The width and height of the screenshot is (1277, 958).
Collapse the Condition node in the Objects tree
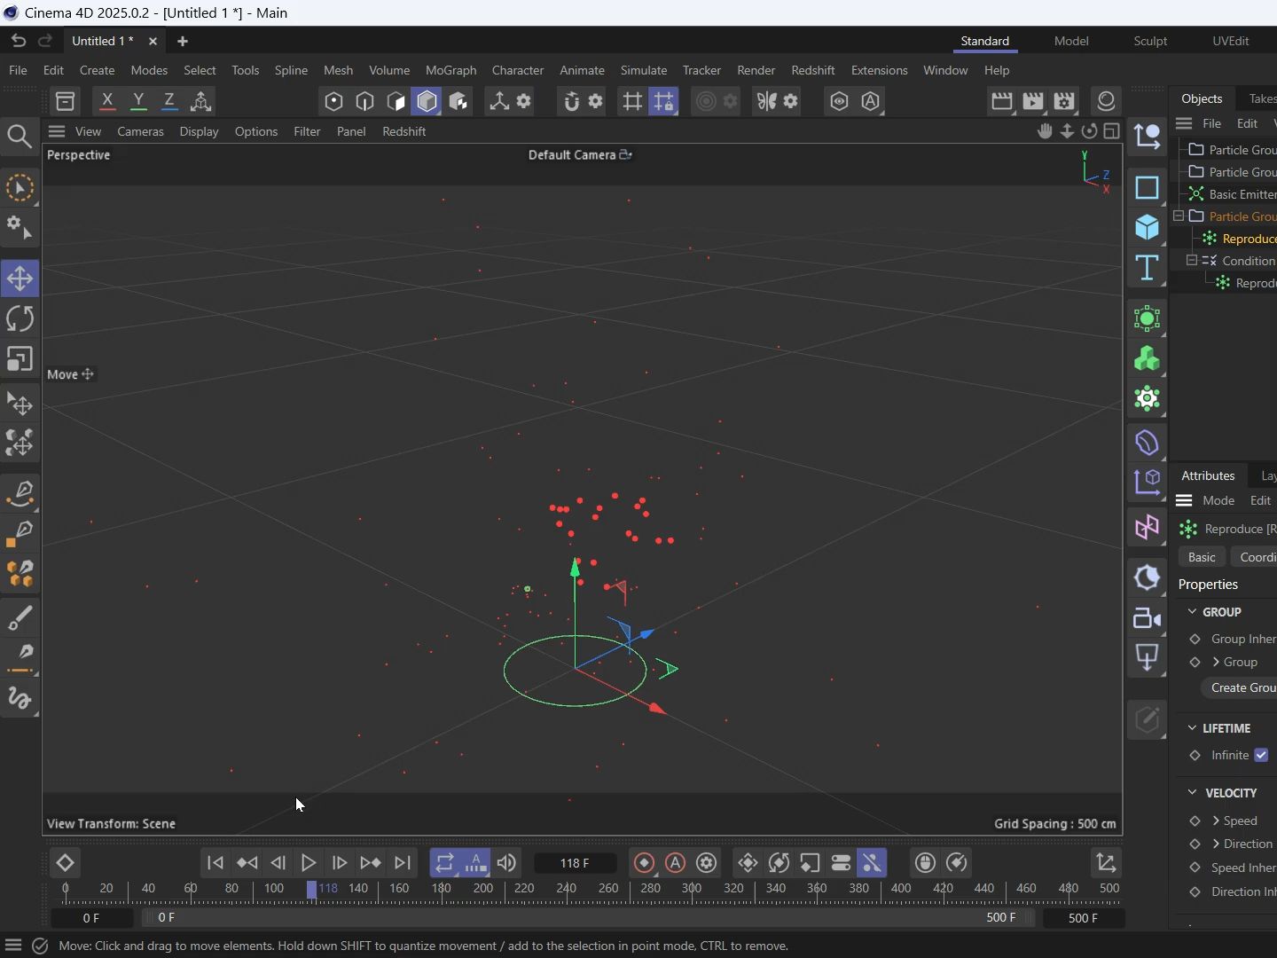click(x=1192, y=260)
